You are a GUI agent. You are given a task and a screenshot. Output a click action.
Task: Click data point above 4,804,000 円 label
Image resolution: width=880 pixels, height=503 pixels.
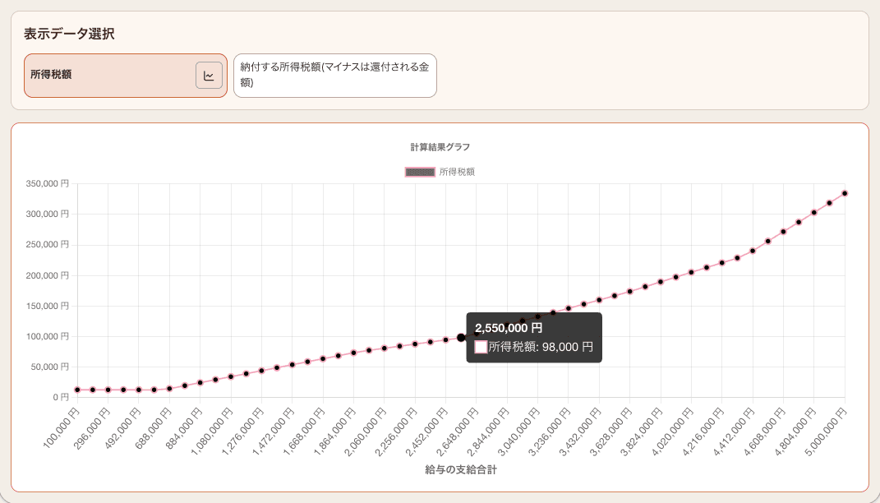pos(813,213)
